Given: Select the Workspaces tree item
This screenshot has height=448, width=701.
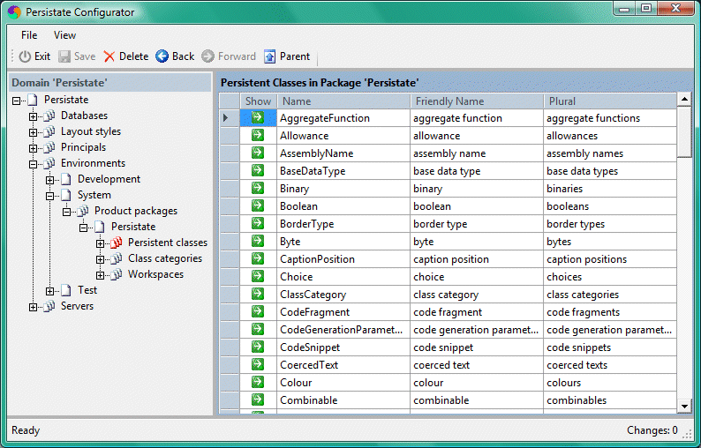Looking at the screenshot, I should pos(155,274).
